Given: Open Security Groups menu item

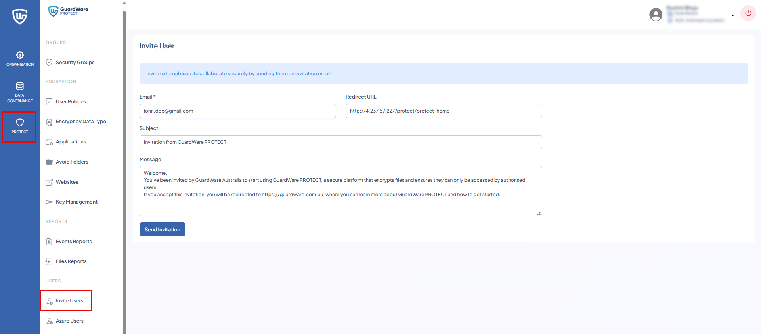Looking at the screenshot, I should [x=75, y=63].
